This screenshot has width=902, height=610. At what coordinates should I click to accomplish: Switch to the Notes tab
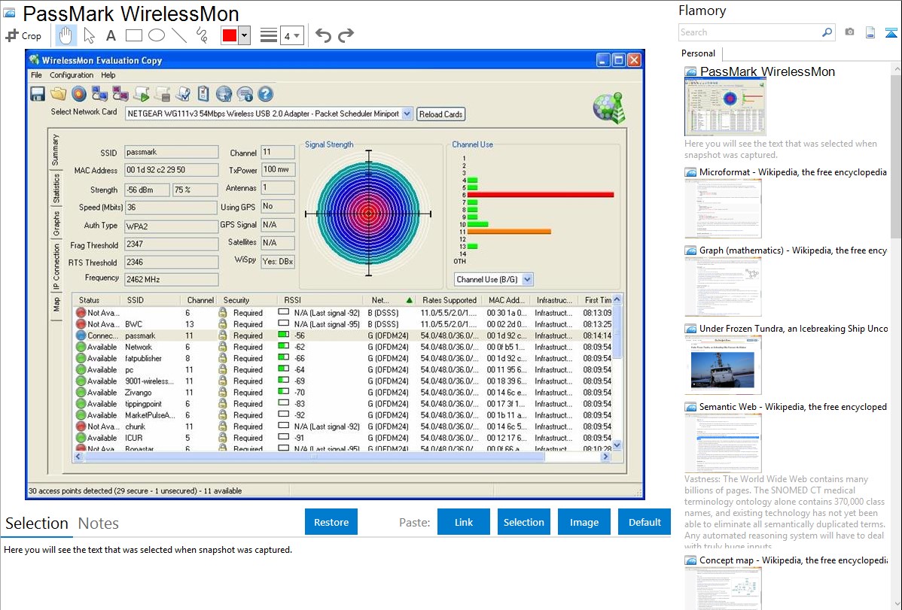99,524
